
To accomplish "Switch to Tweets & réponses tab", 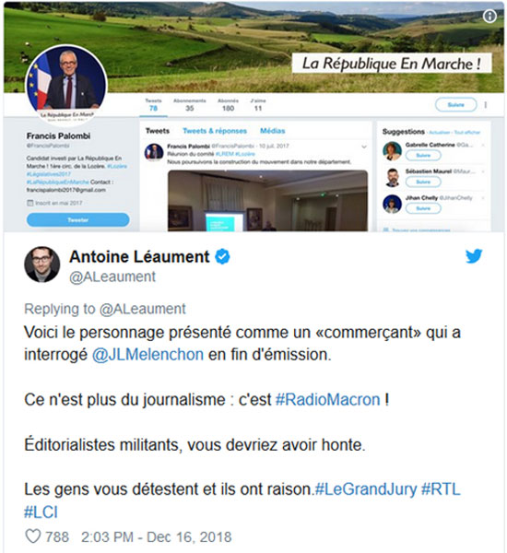I will click(215, 131).
